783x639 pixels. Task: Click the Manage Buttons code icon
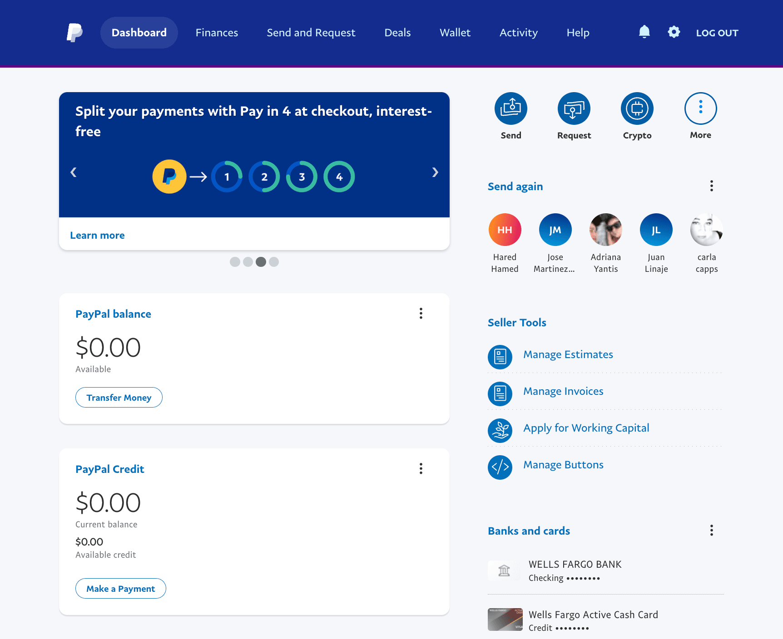click(500, 467)
